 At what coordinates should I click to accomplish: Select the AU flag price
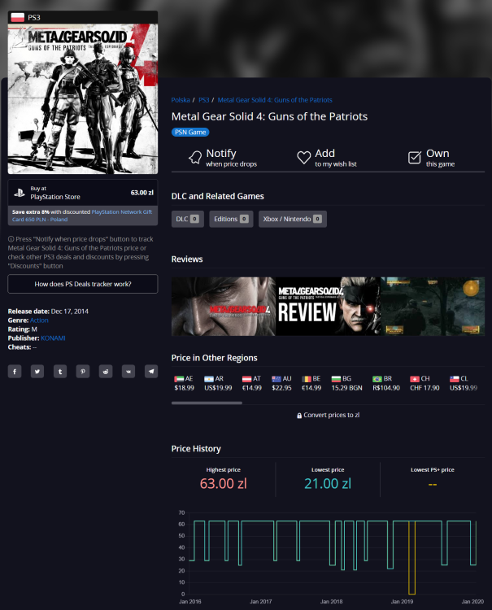[281, 383]
